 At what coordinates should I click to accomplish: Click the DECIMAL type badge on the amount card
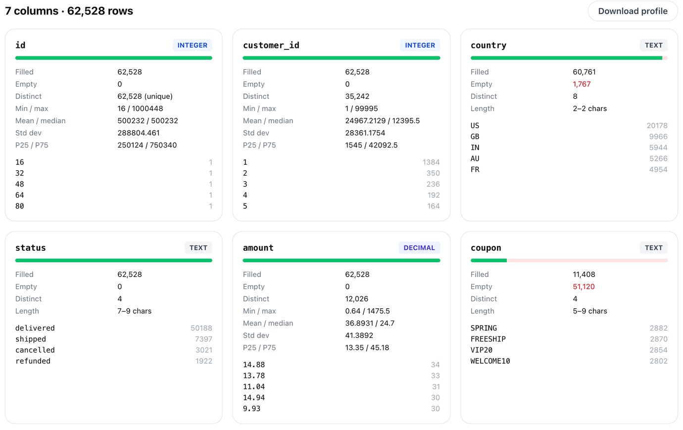(419, 248)
